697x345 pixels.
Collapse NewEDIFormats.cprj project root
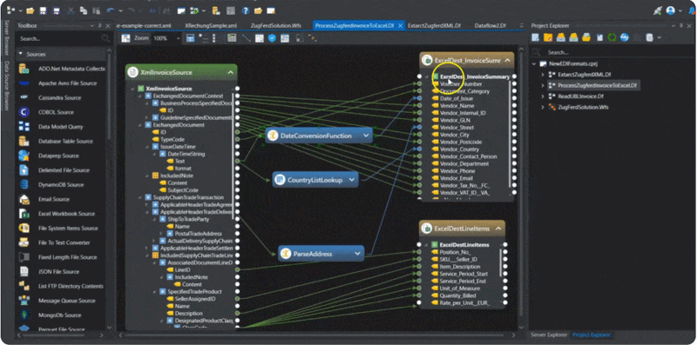(534, 63)
